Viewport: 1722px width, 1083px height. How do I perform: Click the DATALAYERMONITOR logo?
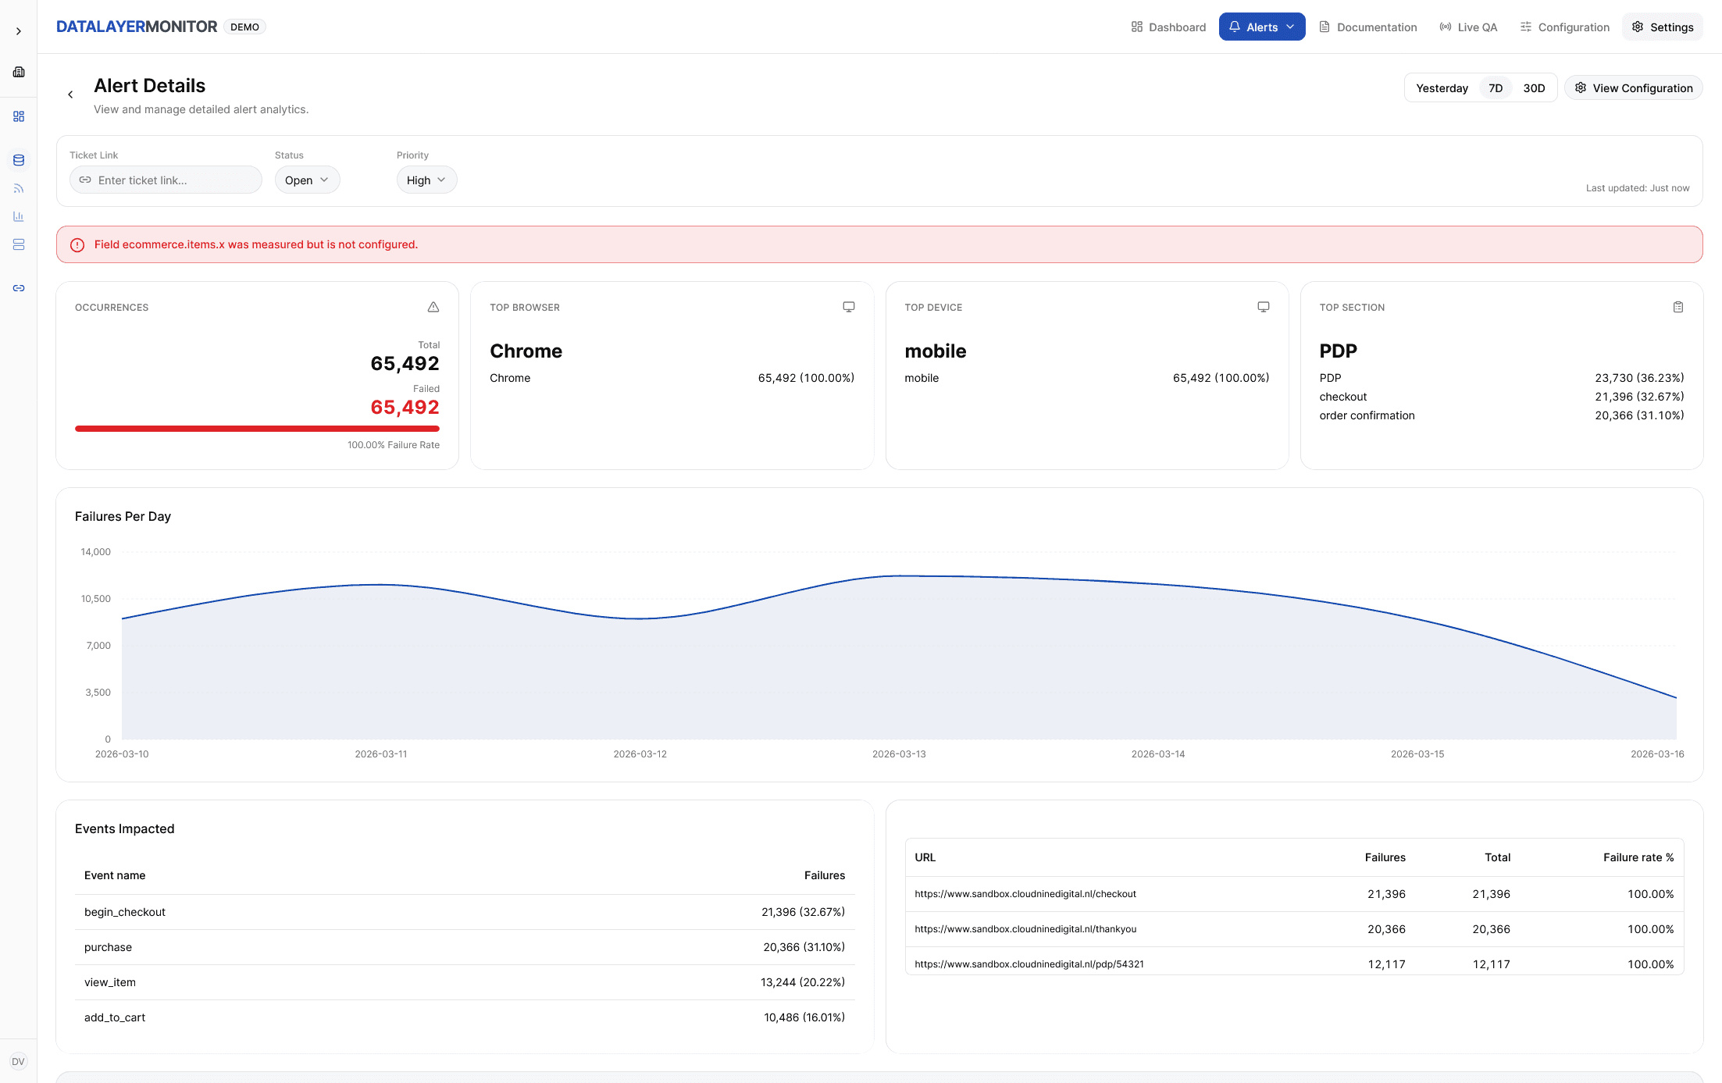coord(137,27)
